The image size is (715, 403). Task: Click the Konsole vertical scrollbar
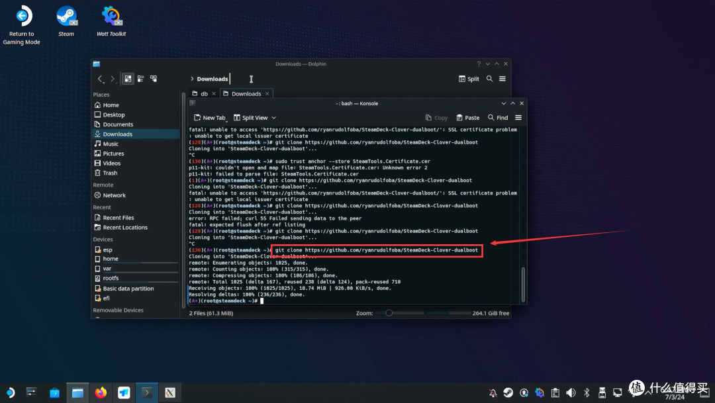click(x=523, y=285)
